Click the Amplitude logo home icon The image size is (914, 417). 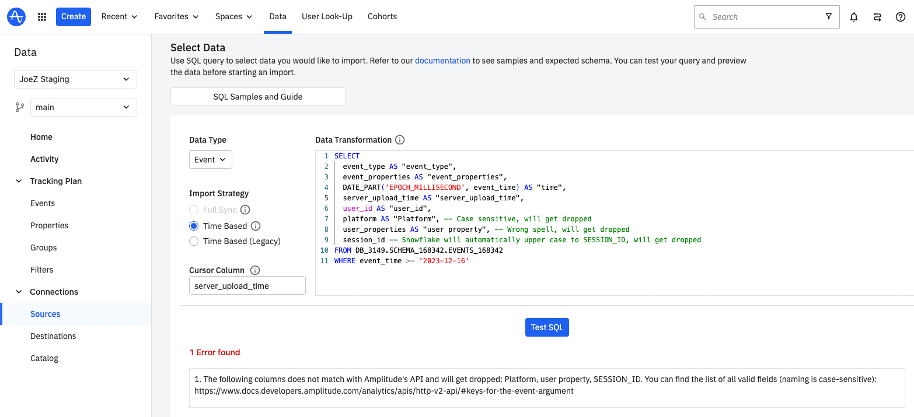coord(16,17)
